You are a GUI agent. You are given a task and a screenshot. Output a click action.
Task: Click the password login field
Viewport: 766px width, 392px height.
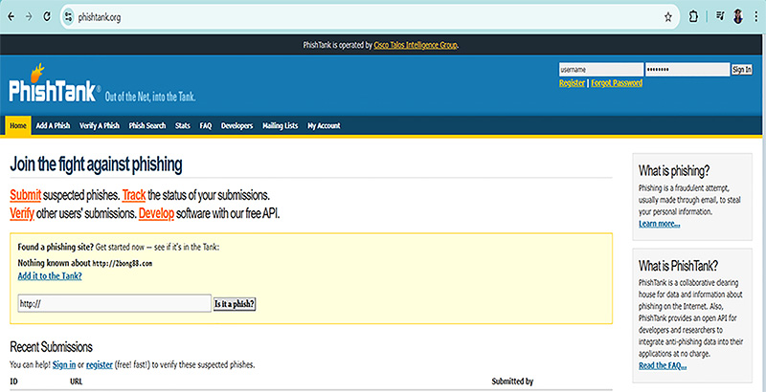pos(687,70)
